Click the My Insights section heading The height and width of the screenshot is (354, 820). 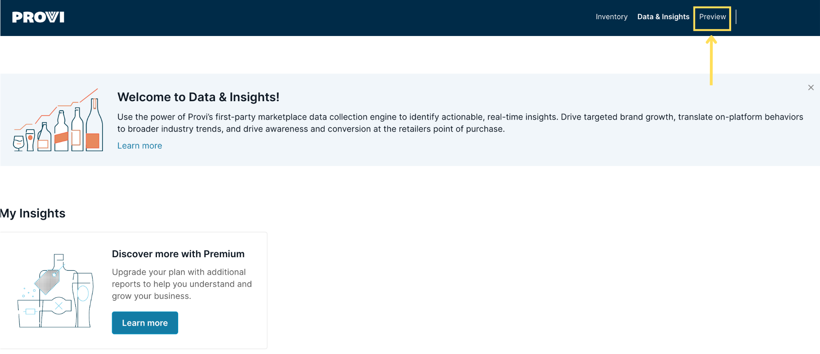tap(32, 213)
